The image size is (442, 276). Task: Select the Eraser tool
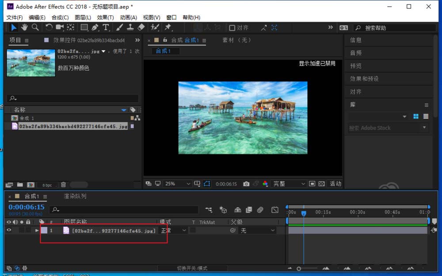[141, 27]
